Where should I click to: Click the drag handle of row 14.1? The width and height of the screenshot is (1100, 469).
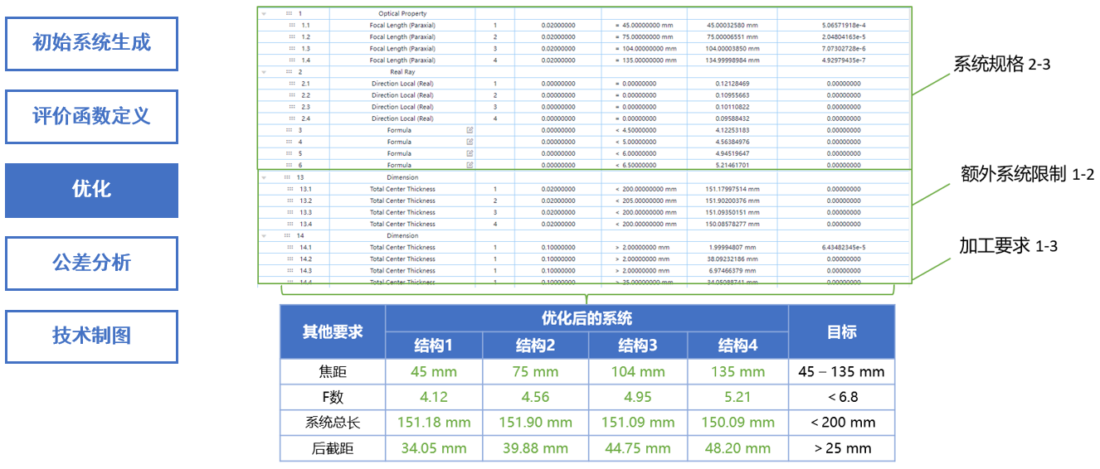click(x=290, y=247)
